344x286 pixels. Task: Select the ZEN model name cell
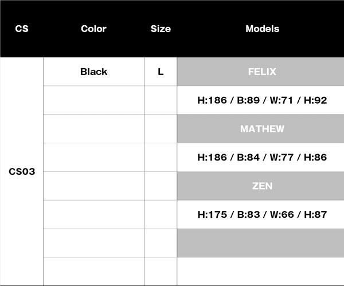pos(262,186)
